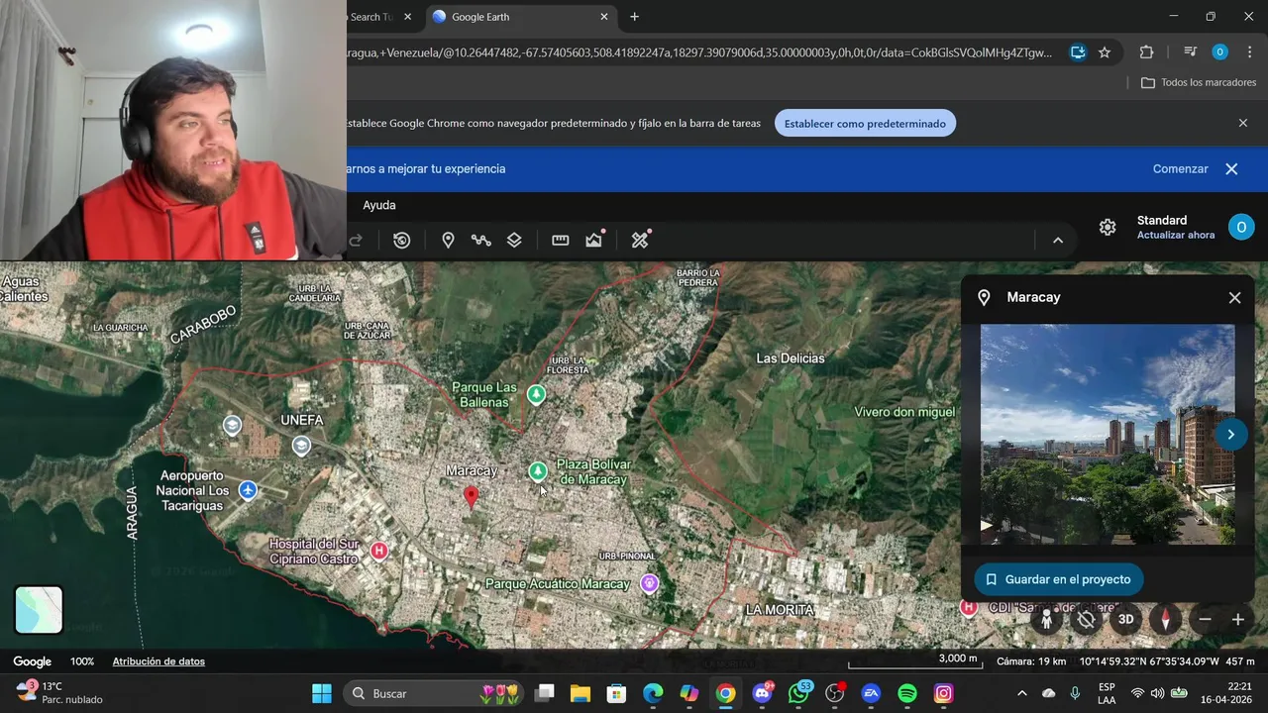Viewport: 1268px width, 713px height.
Task: Close the Maracay info panel
Action: [x=1234, y=297]
